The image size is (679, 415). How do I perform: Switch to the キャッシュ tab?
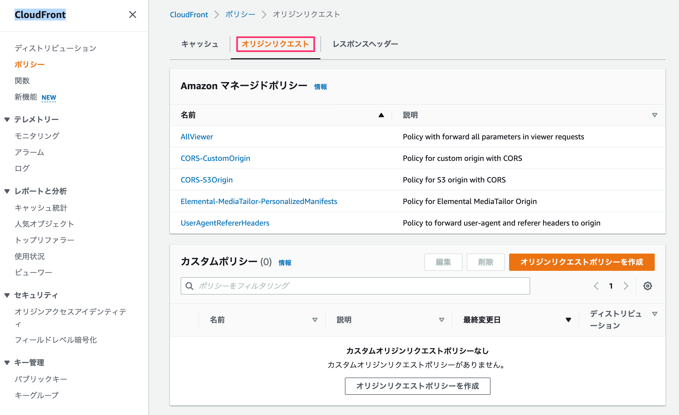[x=200, y=44]
